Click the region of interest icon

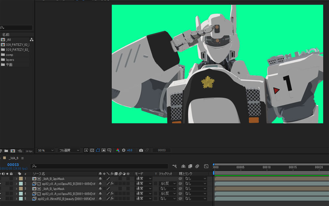[104, 150]
